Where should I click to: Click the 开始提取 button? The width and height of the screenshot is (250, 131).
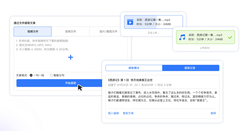(x=59, y=83)
